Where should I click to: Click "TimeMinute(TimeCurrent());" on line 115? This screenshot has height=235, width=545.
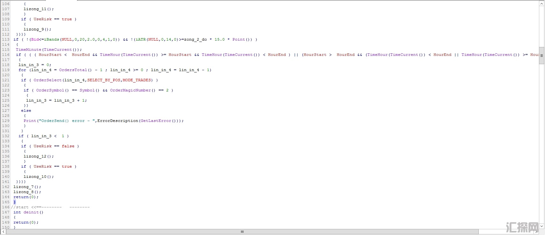click(x=49, y=50)
